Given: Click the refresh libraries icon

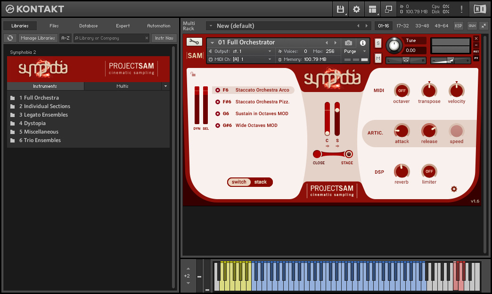Looking at the screenshot, I should point(10,38).
